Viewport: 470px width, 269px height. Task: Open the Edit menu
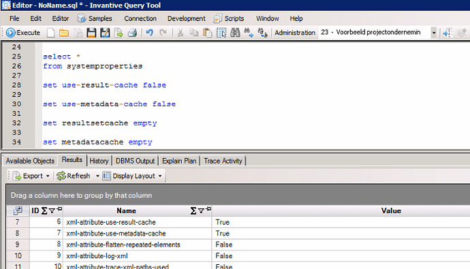(x=35, y=18)
